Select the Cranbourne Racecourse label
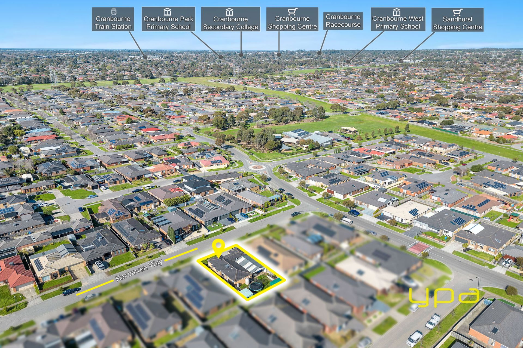The image size is (523, 348). pyautogui.click(x=343, y=21)
